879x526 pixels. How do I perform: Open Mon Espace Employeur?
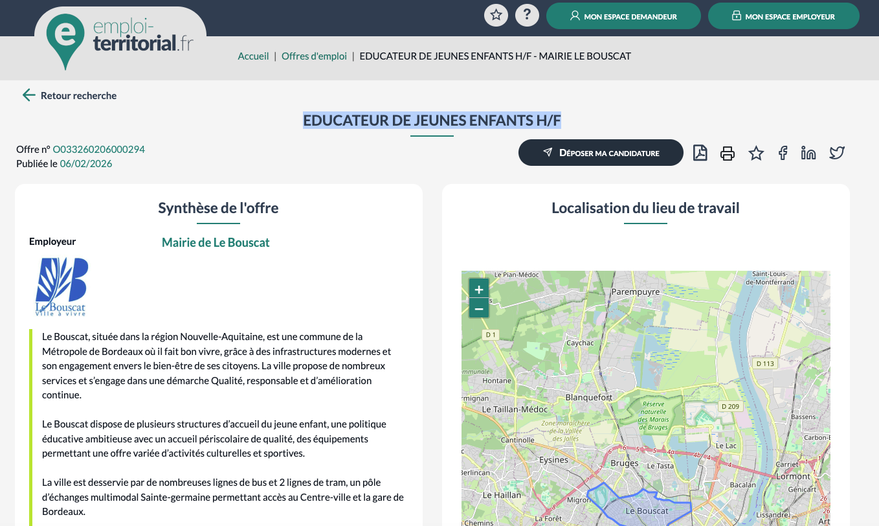point(783,16)
